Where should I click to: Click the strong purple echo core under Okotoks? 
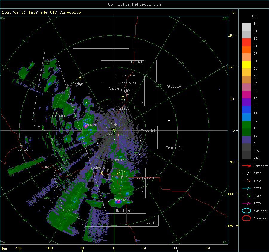118,202
